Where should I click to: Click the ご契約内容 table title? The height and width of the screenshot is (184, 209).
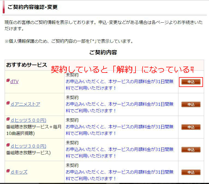(103, 52)
